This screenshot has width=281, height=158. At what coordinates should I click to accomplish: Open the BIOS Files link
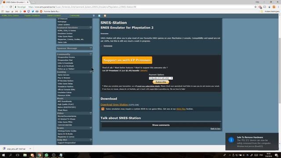tap(181, 109)
